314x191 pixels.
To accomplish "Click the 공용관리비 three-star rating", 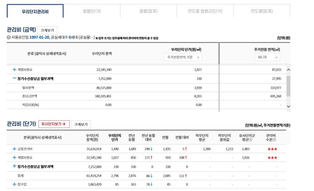I will (x=272, y=149).
